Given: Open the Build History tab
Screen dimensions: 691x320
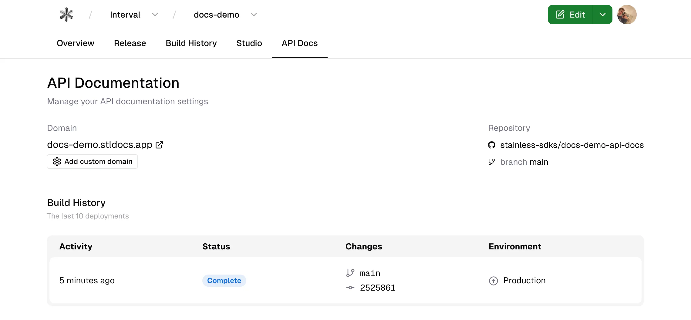Looking at the screenshot, I should click(x=191, y=43).
